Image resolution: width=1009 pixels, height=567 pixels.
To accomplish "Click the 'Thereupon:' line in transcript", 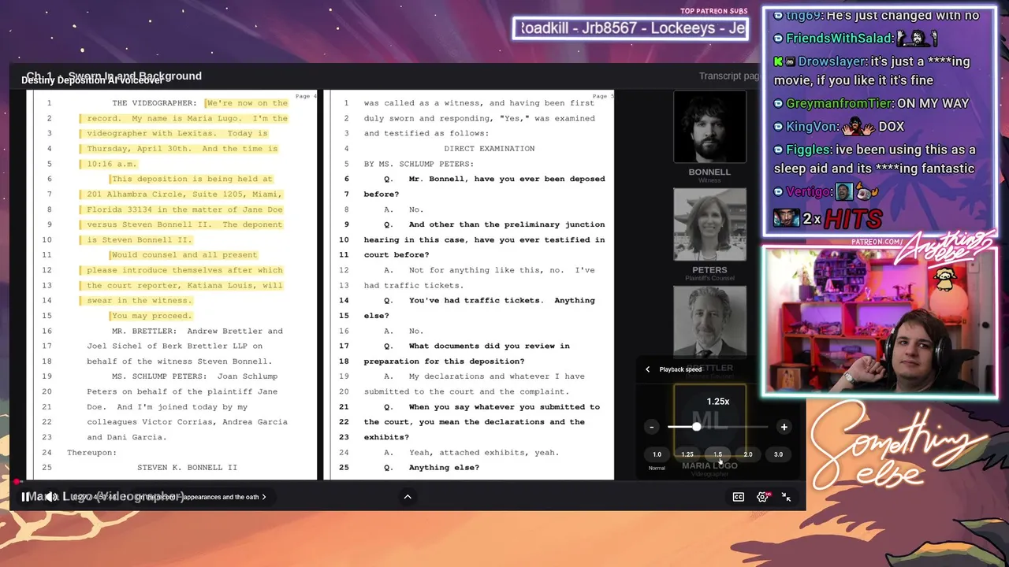I will (x=91, y=453).
